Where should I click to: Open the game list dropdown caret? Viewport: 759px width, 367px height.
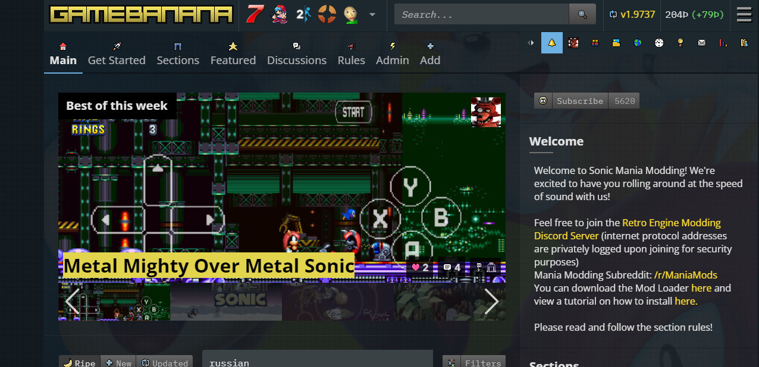click(x=372, y=15)
